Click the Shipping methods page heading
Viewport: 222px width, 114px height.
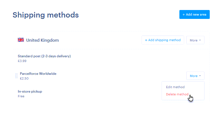[46, 15]
